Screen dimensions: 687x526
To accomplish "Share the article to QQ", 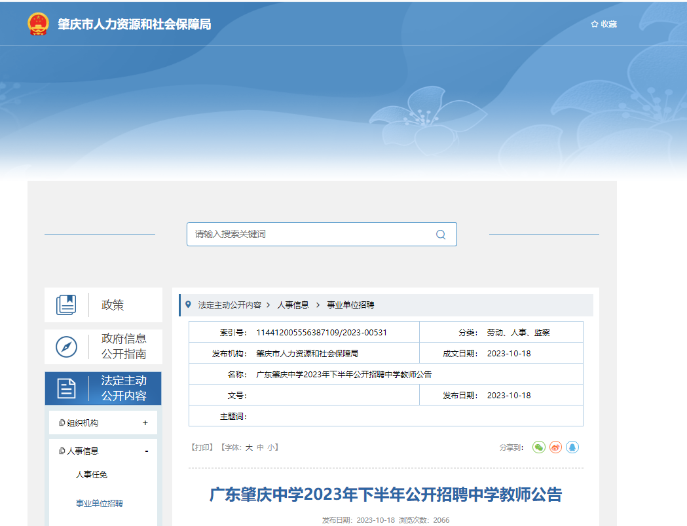I will [572, 447].
